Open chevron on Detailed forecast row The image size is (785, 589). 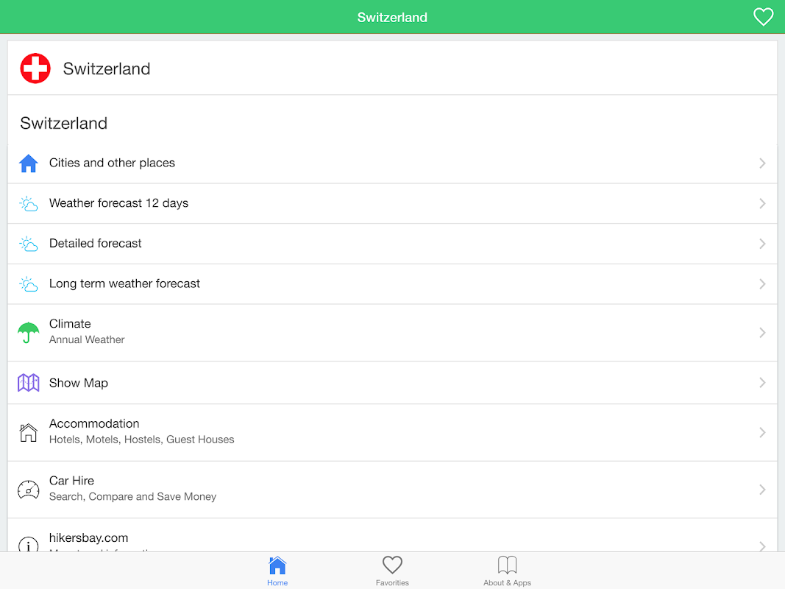(762, 244)
